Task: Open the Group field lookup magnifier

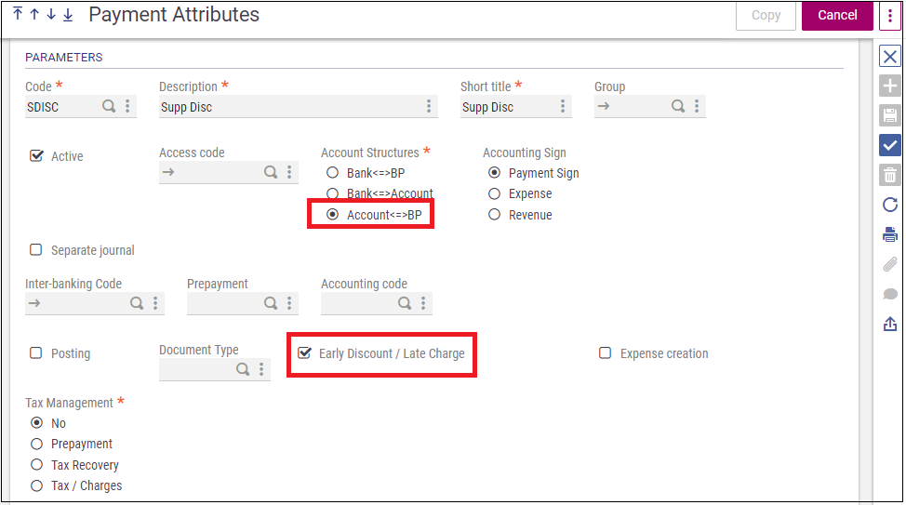Action: click(x=678, y=106)
